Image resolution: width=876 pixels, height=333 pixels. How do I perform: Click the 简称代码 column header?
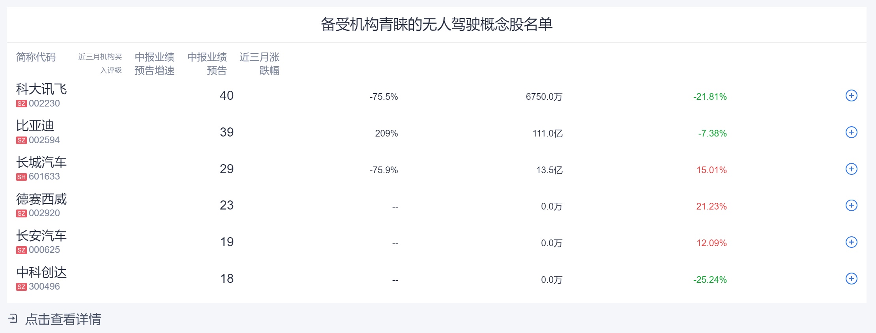pos(36,57)
